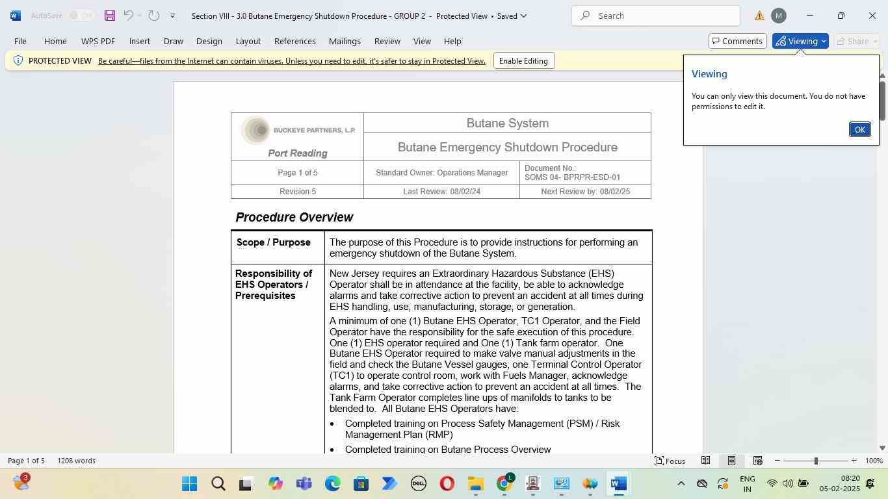This screenshot has height=499, width=888.
Task: Open Microsoft Teams from taskbar
Action: 304,483
